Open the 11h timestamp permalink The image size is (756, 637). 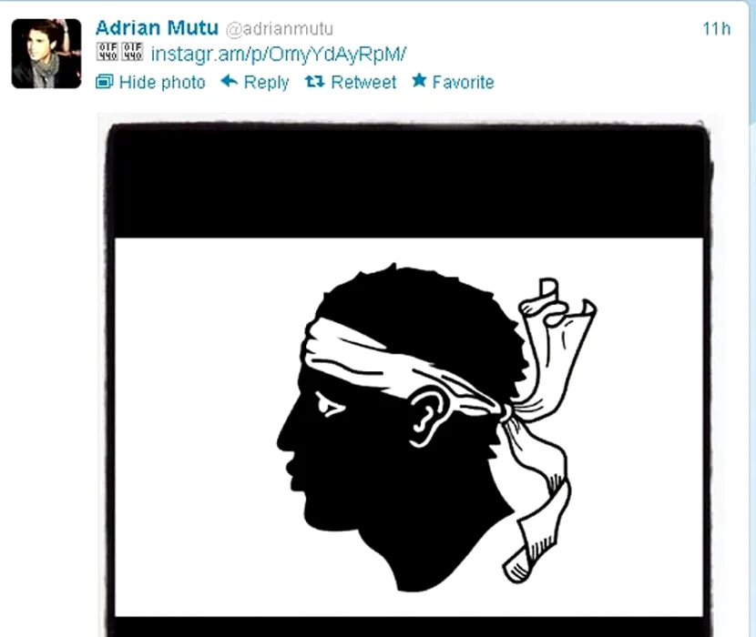(x=717, y=29)
